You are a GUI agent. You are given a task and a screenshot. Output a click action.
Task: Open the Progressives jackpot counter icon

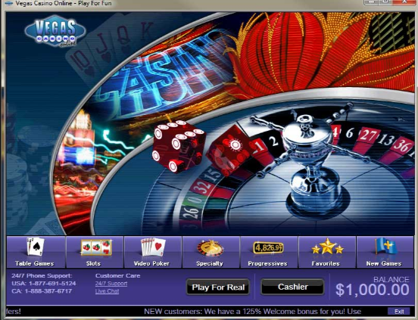[x=268, y=248]
